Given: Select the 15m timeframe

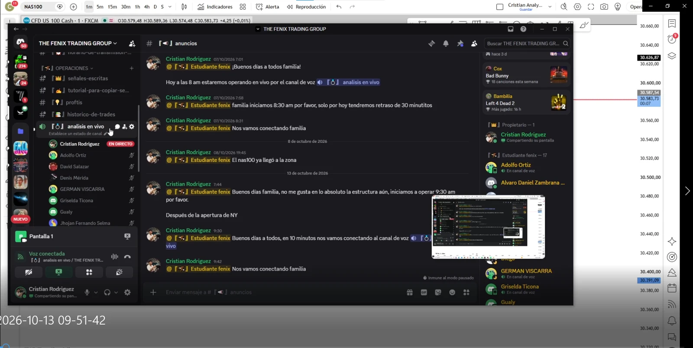Looking at the screenshot, I should pyautogui.click(x=112, y=6).
